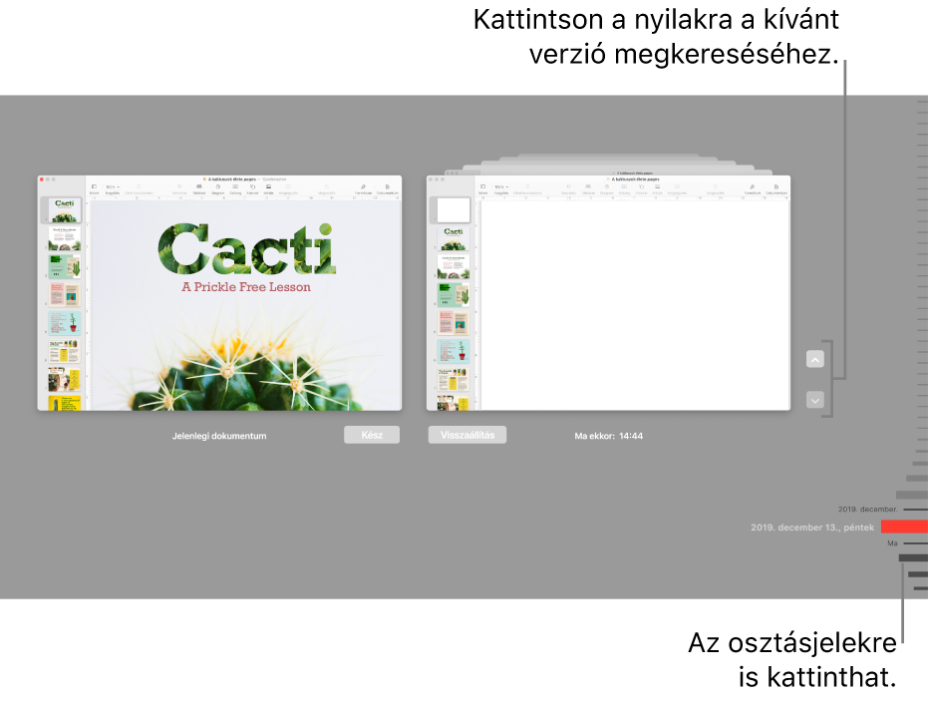Open the Nézet icon in the current document
This screenshot has width=928, height=703.
(x=94, y=186)
